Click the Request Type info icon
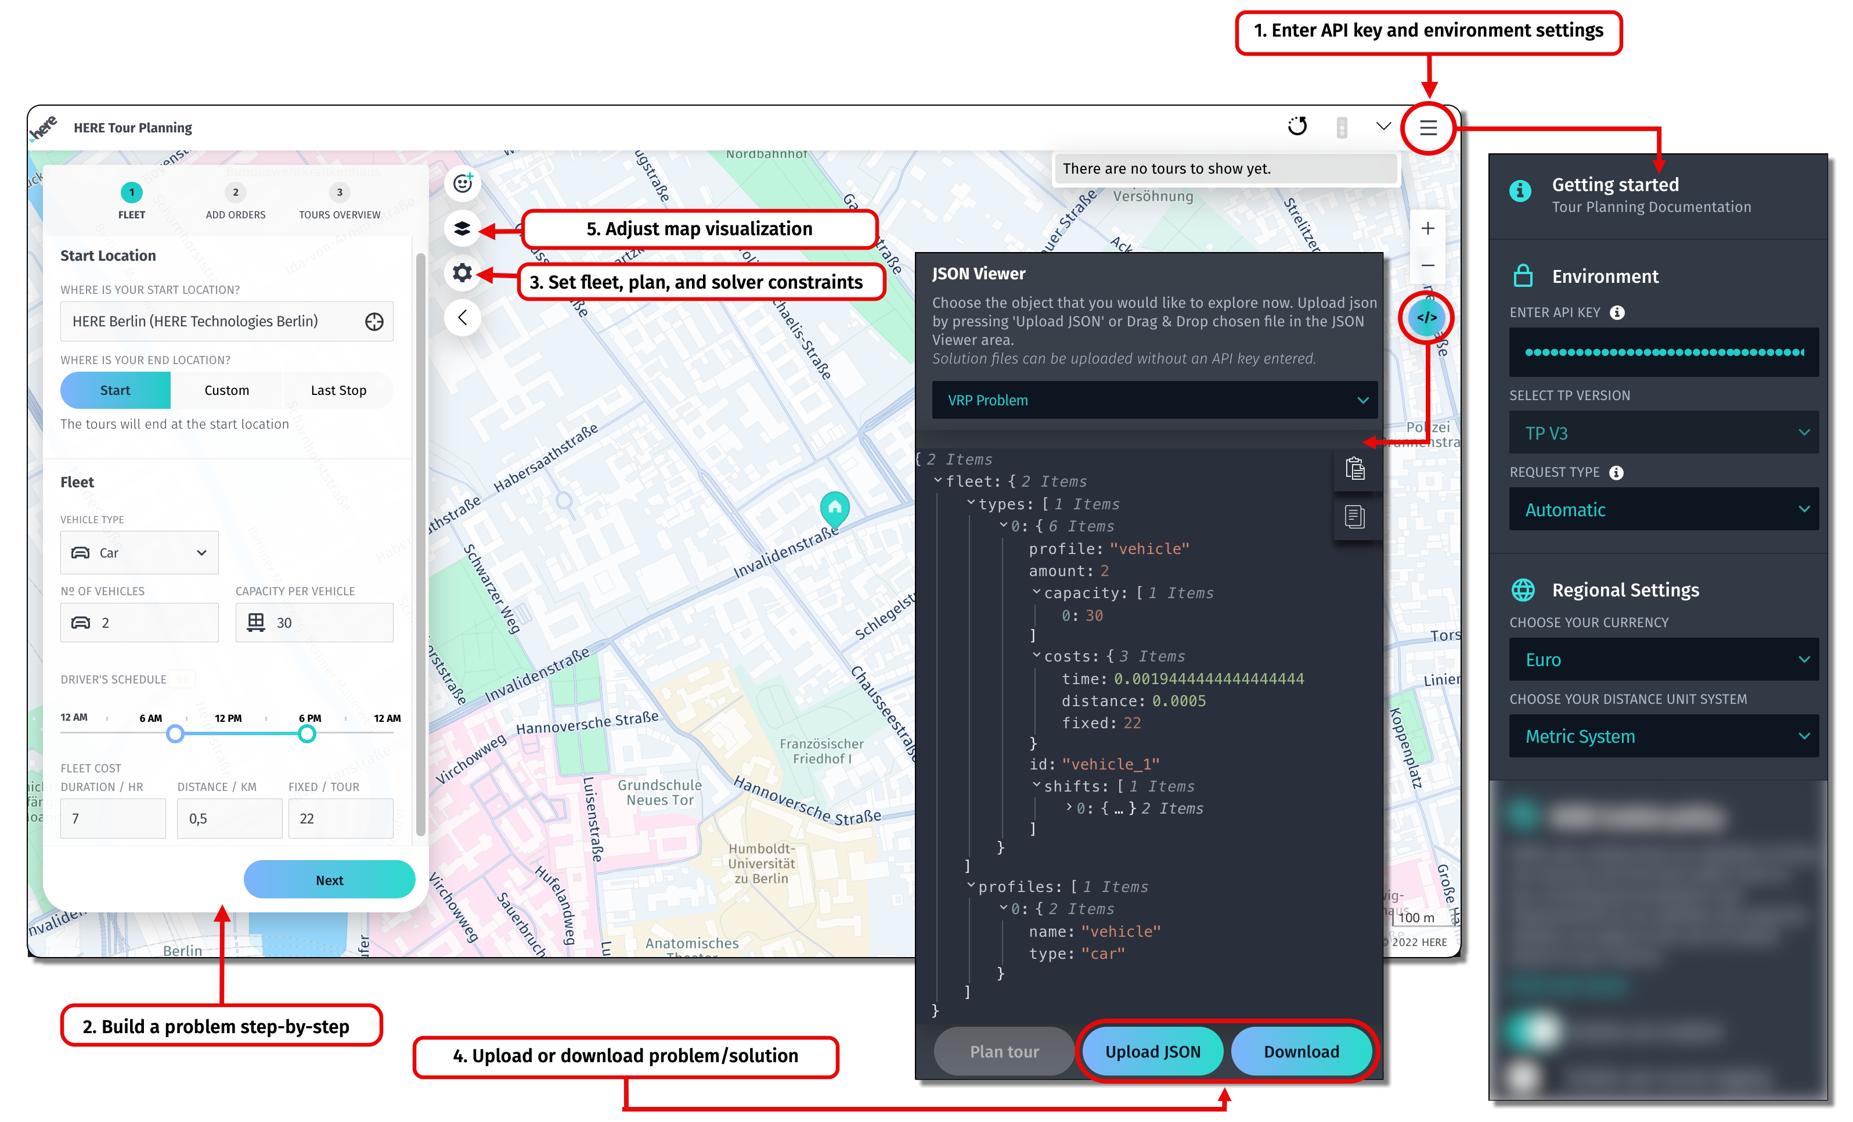This screenshot has width=1853, height=1122. click(x=1616, y=473)
